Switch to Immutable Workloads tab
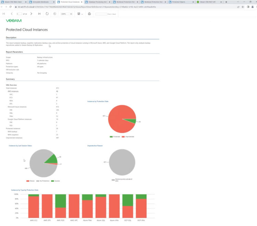Screen dimensions: 257x226 point(42,2)
